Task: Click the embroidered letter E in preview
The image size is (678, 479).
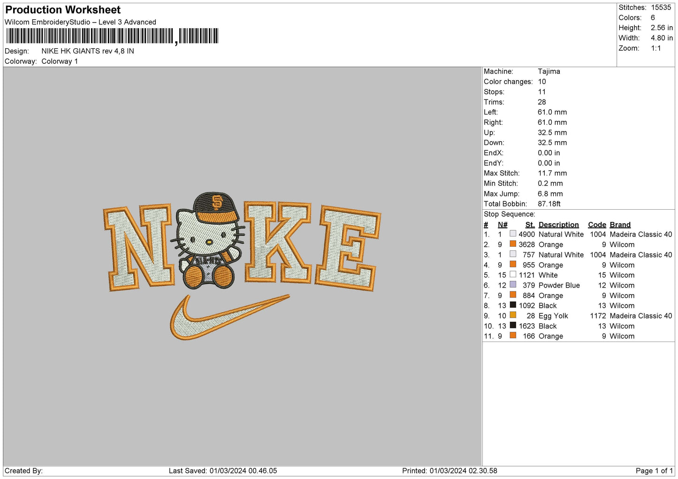Action: tap(348, 248)
